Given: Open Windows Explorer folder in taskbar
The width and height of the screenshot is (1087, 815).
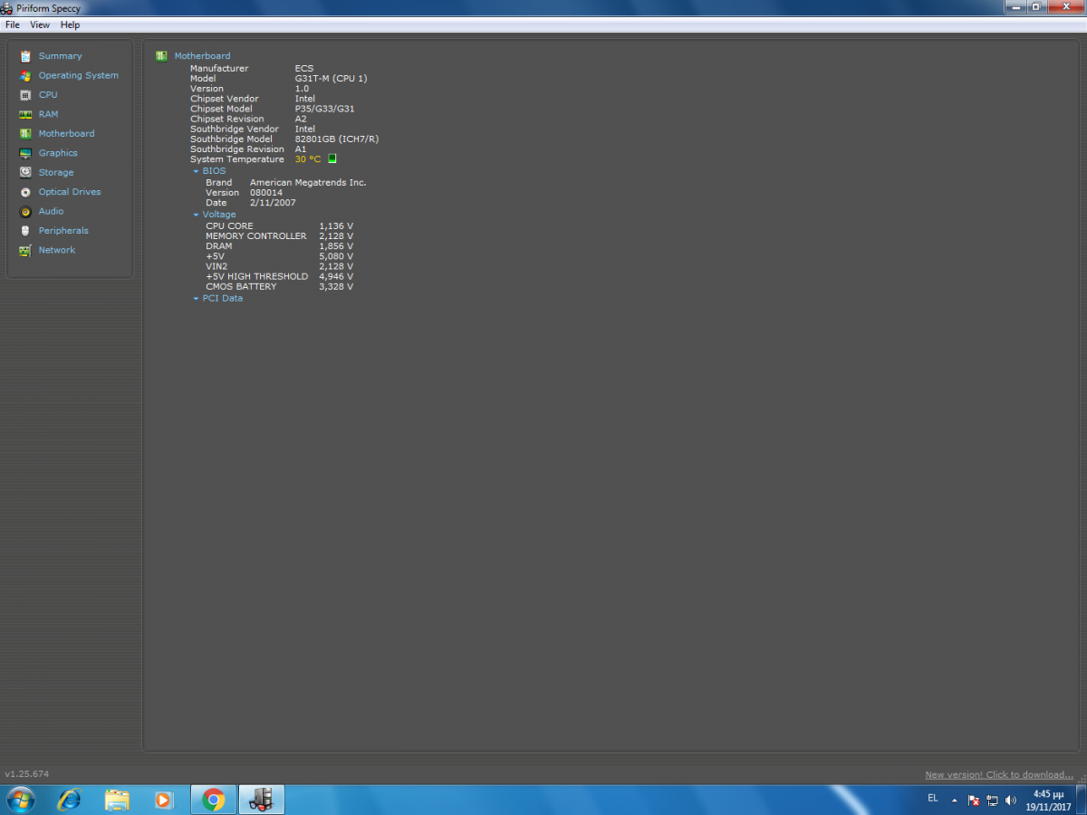Looking at the screenshot, I should (117, 800).
